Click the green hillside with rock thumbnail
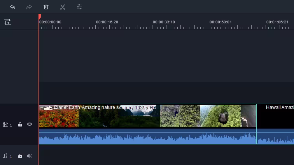The width and height of the screenshot is (294, 165). (x=220, y=116)
